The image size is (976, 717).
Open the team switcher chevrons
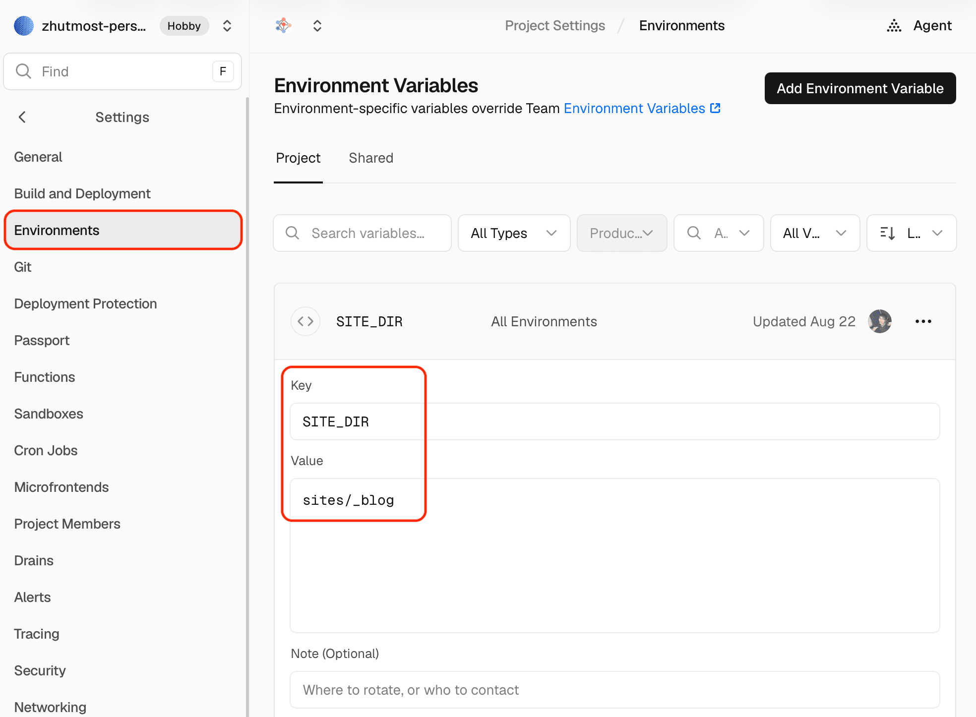point(227,26)
